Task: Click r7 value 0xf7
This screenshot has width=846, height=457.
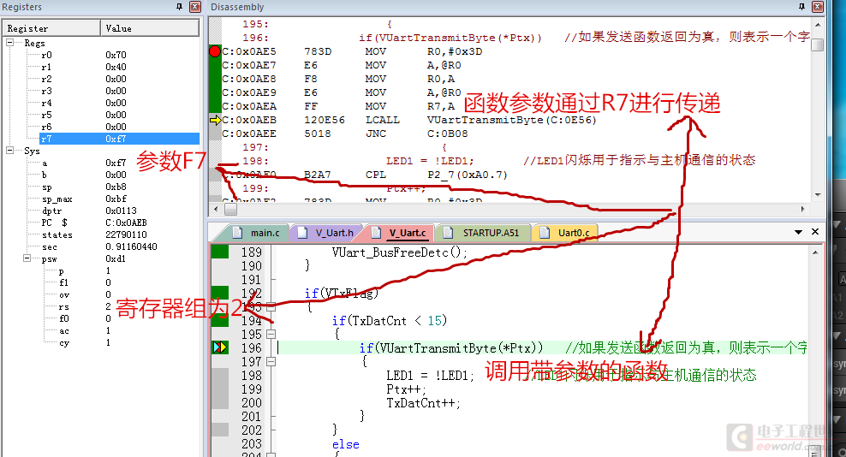Action: click(x=116, y=139)
